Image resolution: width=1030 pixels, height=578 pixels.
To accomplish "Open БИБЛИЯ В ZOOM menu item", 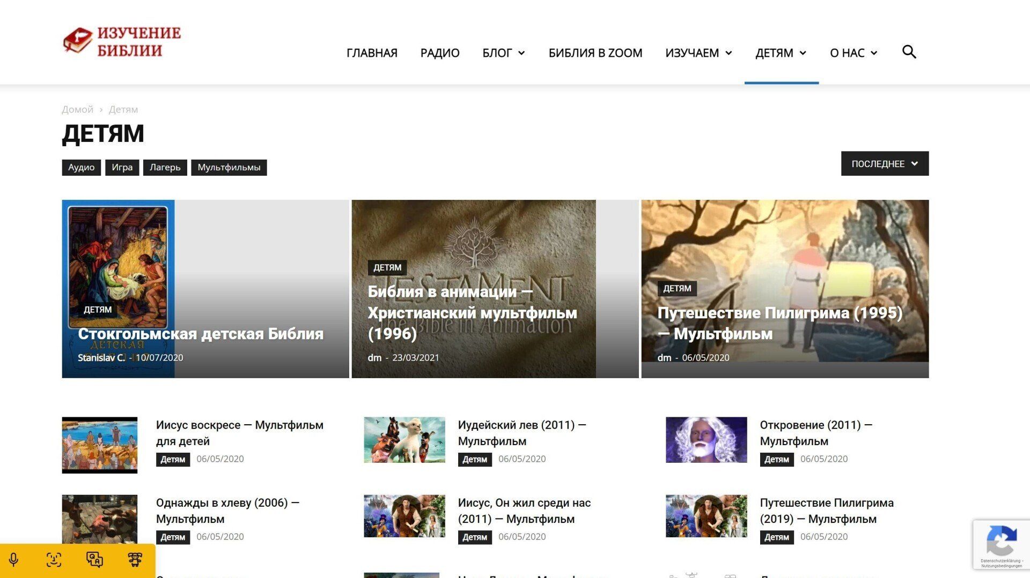I will (595, 53).
